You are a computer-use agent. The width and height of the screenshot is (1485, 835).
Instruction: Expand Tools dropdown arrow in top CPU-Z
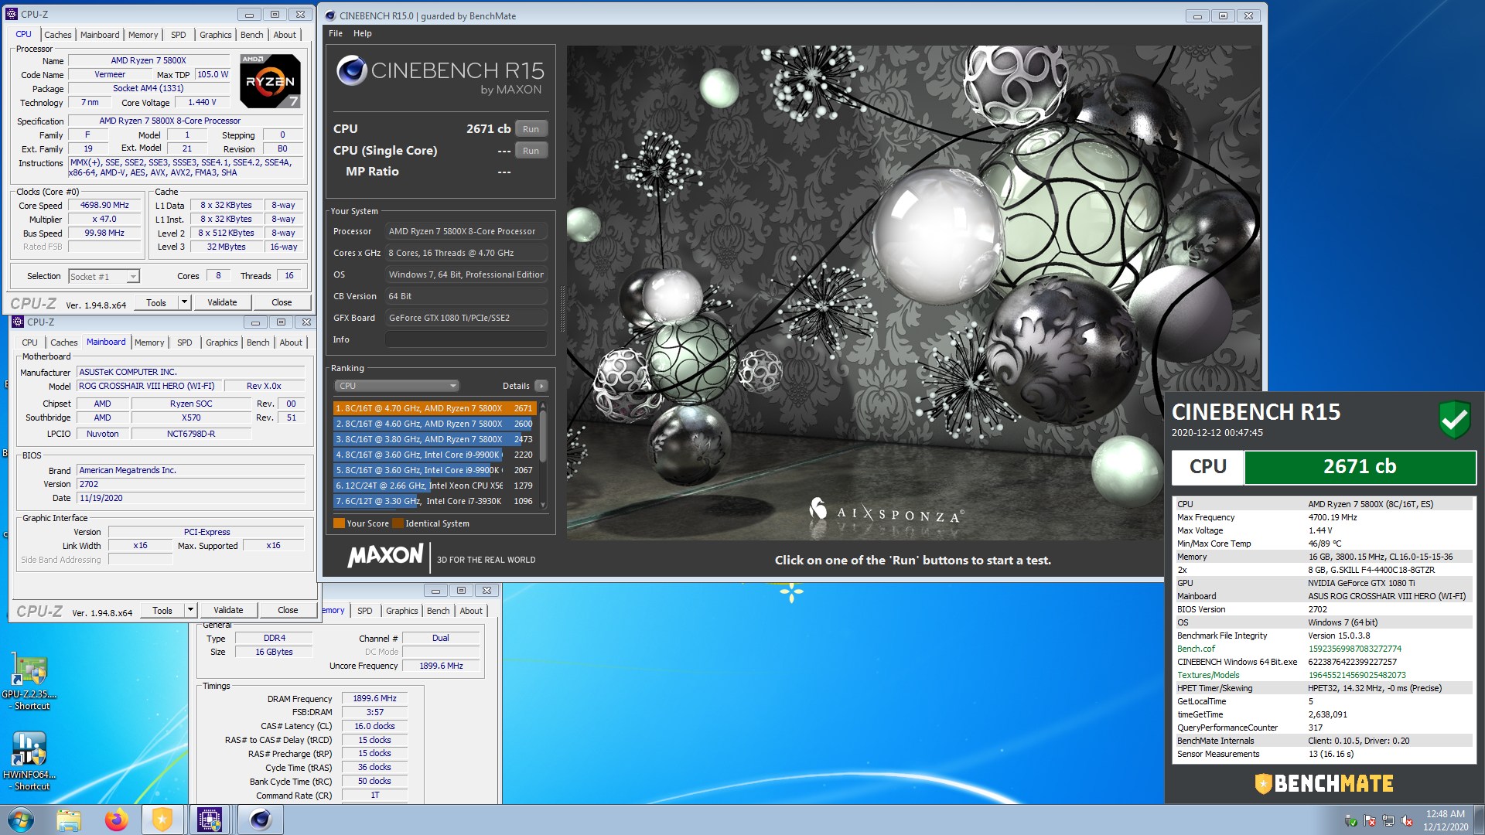coord(184,302)
